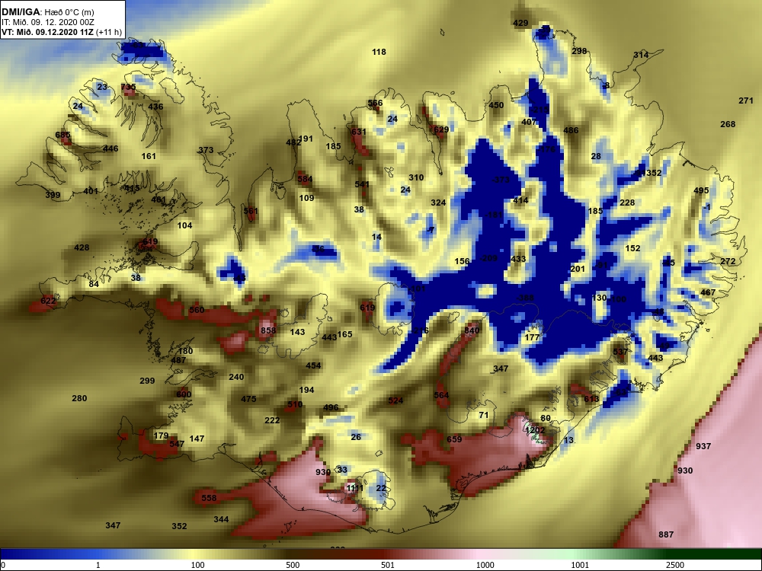Click the '2500' label on the color scale
The height and width of the screenshot is (571, 762).
[675, 565]
